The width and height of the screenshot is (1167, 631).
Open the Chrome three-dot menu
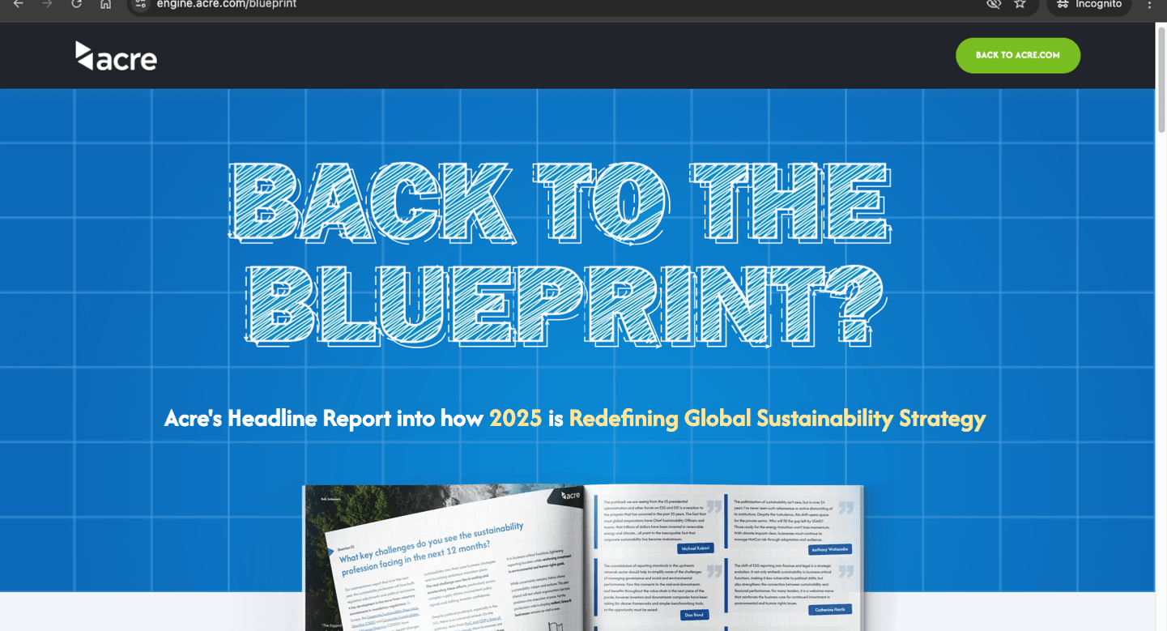point(1149,4)
